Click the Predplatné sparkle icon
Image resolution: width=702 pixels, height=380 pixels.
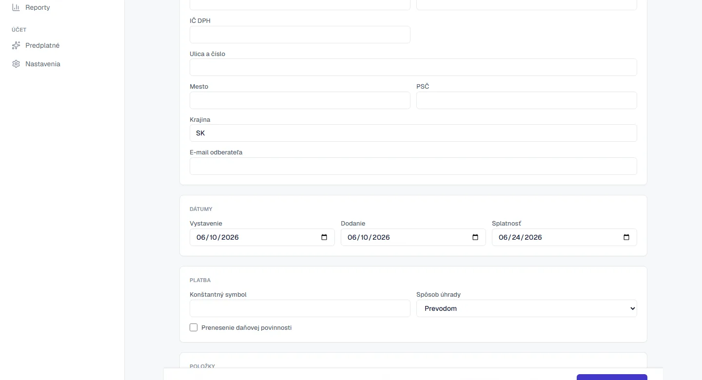pos(16,45)
